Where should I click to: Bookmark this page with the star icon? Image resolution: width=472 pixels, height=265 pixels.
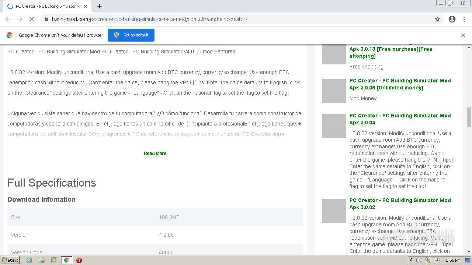[x=437, y=19]
